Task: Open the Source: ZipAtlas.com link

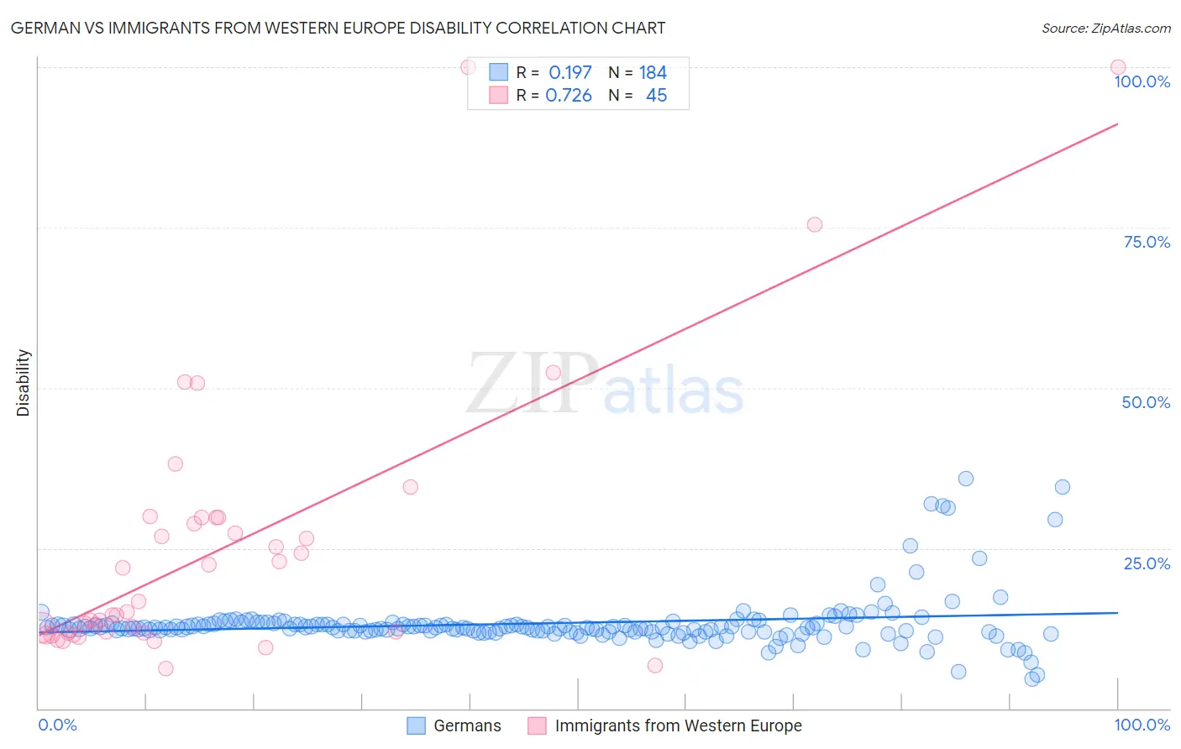Action: pyautogui.click(x=1106, y=28)
